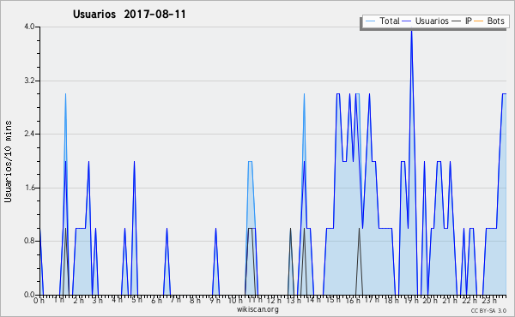Click the '2 h' x-axis label
Image resolution: width=515 pixels, height=317 pixels.
pyautogui.click(x=78, y=300)
